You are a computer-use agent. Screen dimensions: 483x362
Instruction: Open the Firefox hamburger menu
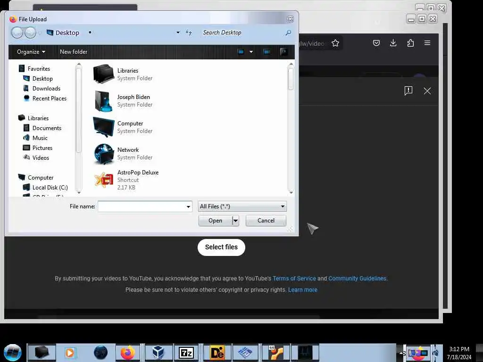click(427, 43)
